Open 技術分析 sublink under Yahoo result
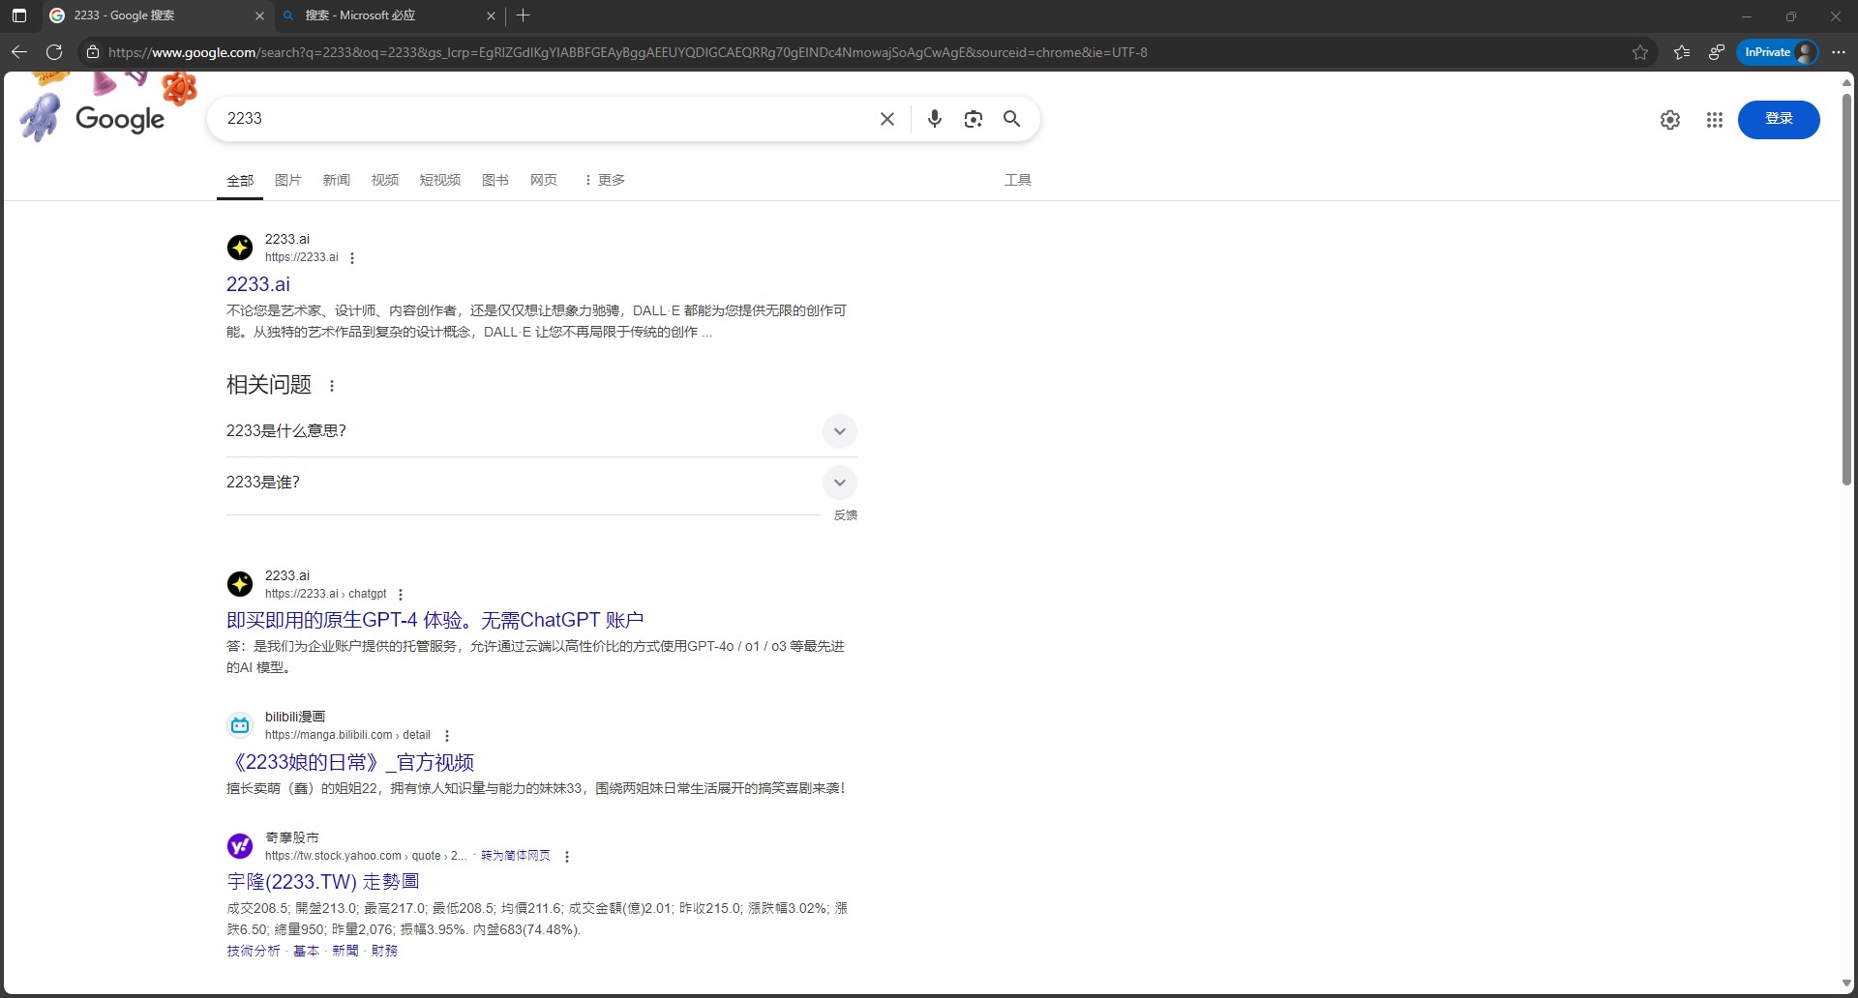Image resolution: width=1858 pixels, height=998 pixels. tap(254, 951)
